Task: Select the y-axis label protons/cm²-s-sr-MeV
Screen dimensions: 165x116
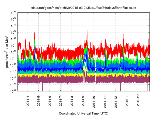Action: click(7, 52)
